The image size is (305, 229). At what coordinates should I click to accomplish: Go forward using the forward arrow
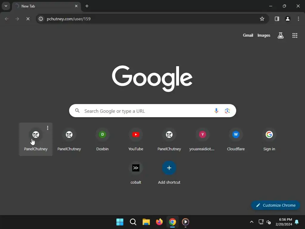click(x=17, y=19)
